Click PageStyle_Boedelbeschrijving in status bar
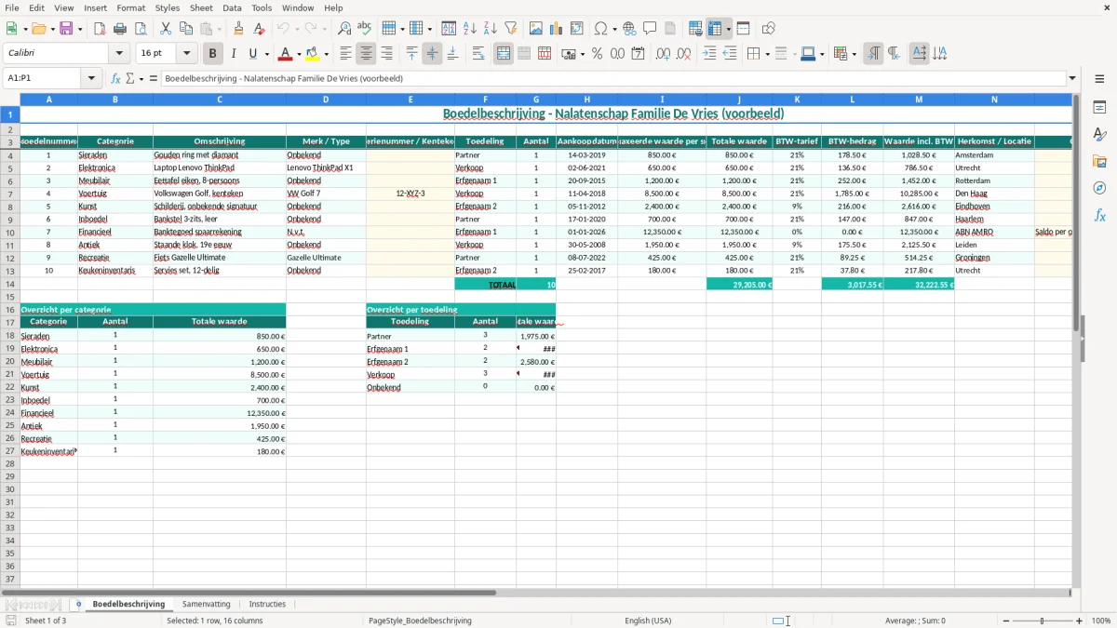Viewport: 1117px width, 628px height. (x=420, y=621)
